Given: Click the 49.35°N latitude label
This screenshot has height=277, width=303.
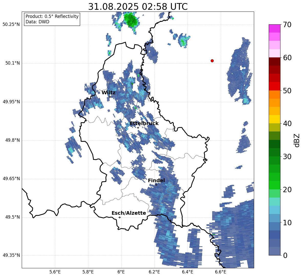Looking at the screenshot, I should (11, 255).
